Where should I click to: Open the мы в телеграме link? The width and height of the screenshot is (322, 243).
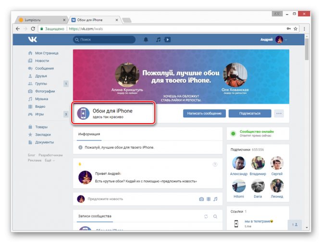(259, 221)
